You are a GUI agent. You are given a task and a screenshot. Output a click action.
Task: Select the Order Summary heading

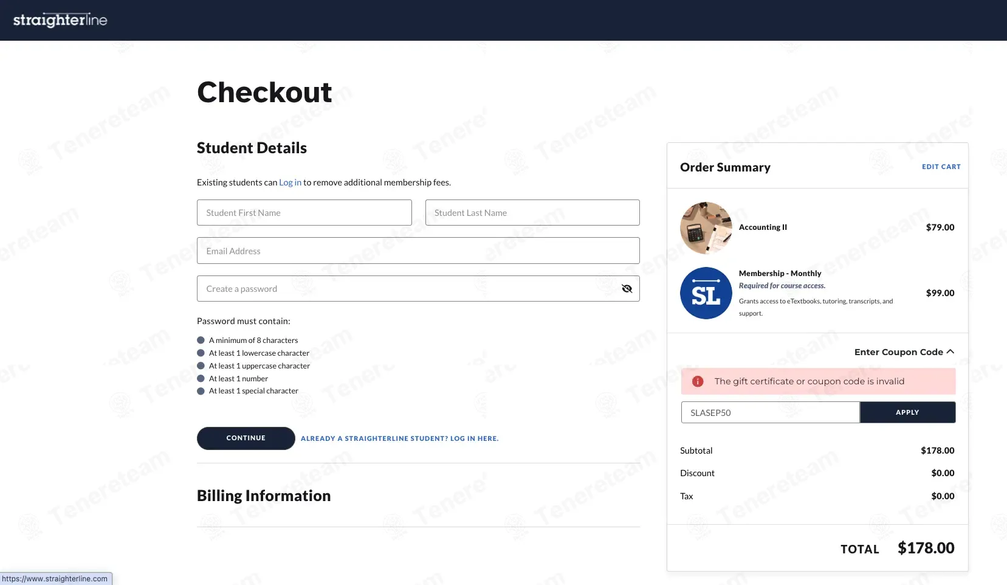[x=725, y=167]
